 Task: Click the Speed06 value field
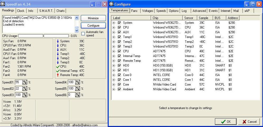click(x=72, y=95)
